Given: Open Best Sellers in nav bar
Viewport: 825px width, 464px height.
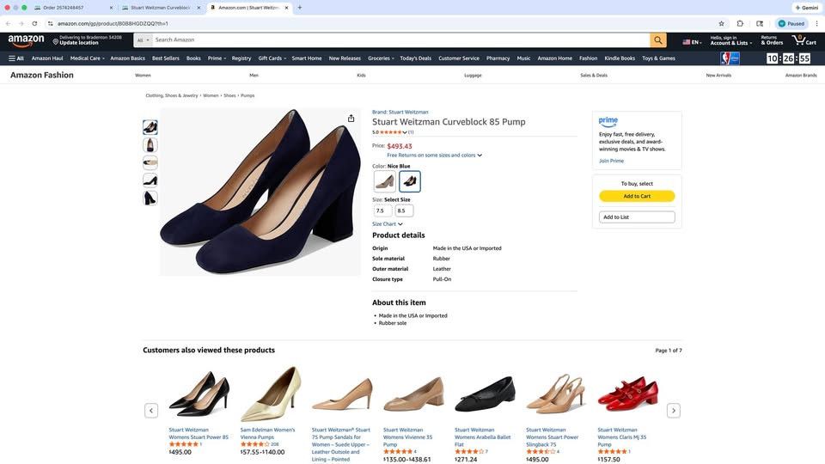Looking at the screenshot, I should coord(166,58).
